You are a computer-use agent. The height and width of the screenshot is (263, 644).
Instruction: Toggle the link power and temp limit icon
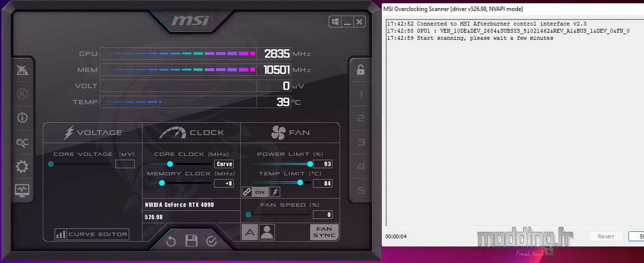pos(247,192)
